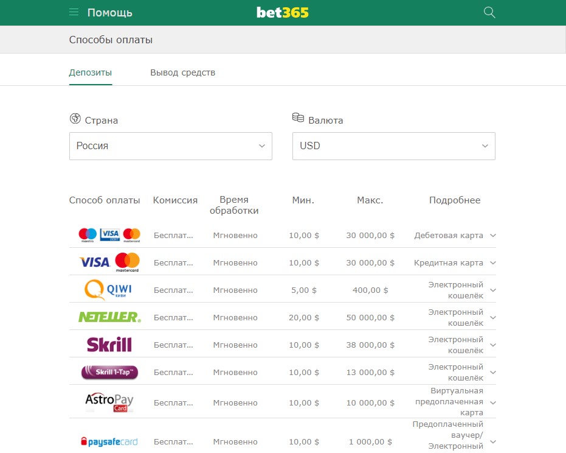Expand details for the Дебетовая карта row
Viewport: 566px width, 453px height.
click(x=493, y=235)
